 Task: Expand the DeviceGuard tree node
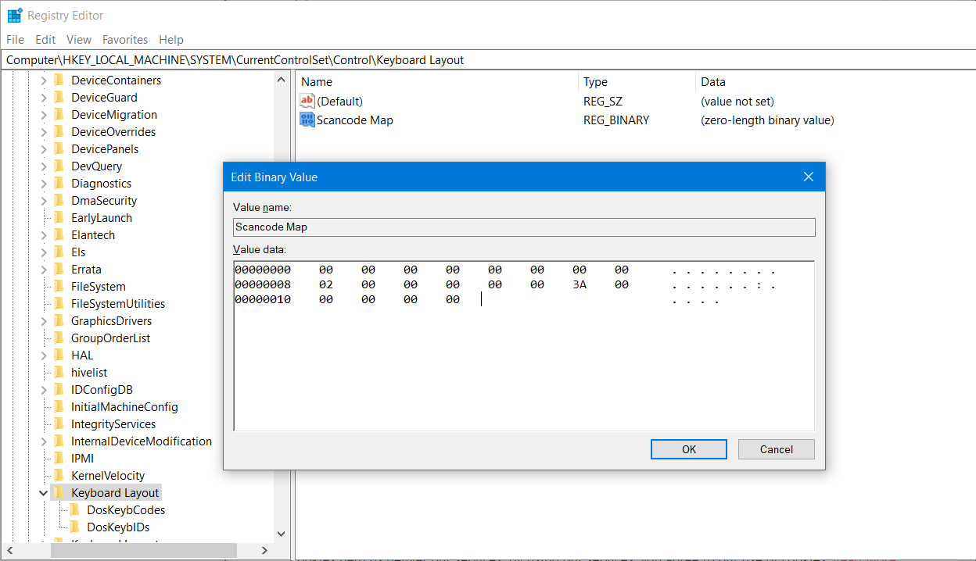(x=44, y=98)
